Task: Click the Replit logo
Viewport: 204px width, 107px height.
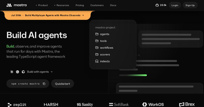Action: tap(17, 104)
